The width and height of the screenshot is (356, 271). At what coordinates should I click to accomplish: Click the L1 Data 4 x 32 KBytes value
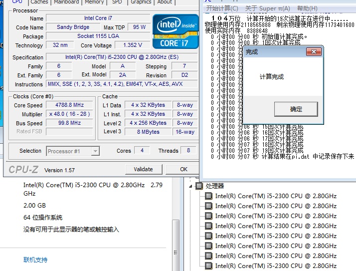click(x=148, y=105)
